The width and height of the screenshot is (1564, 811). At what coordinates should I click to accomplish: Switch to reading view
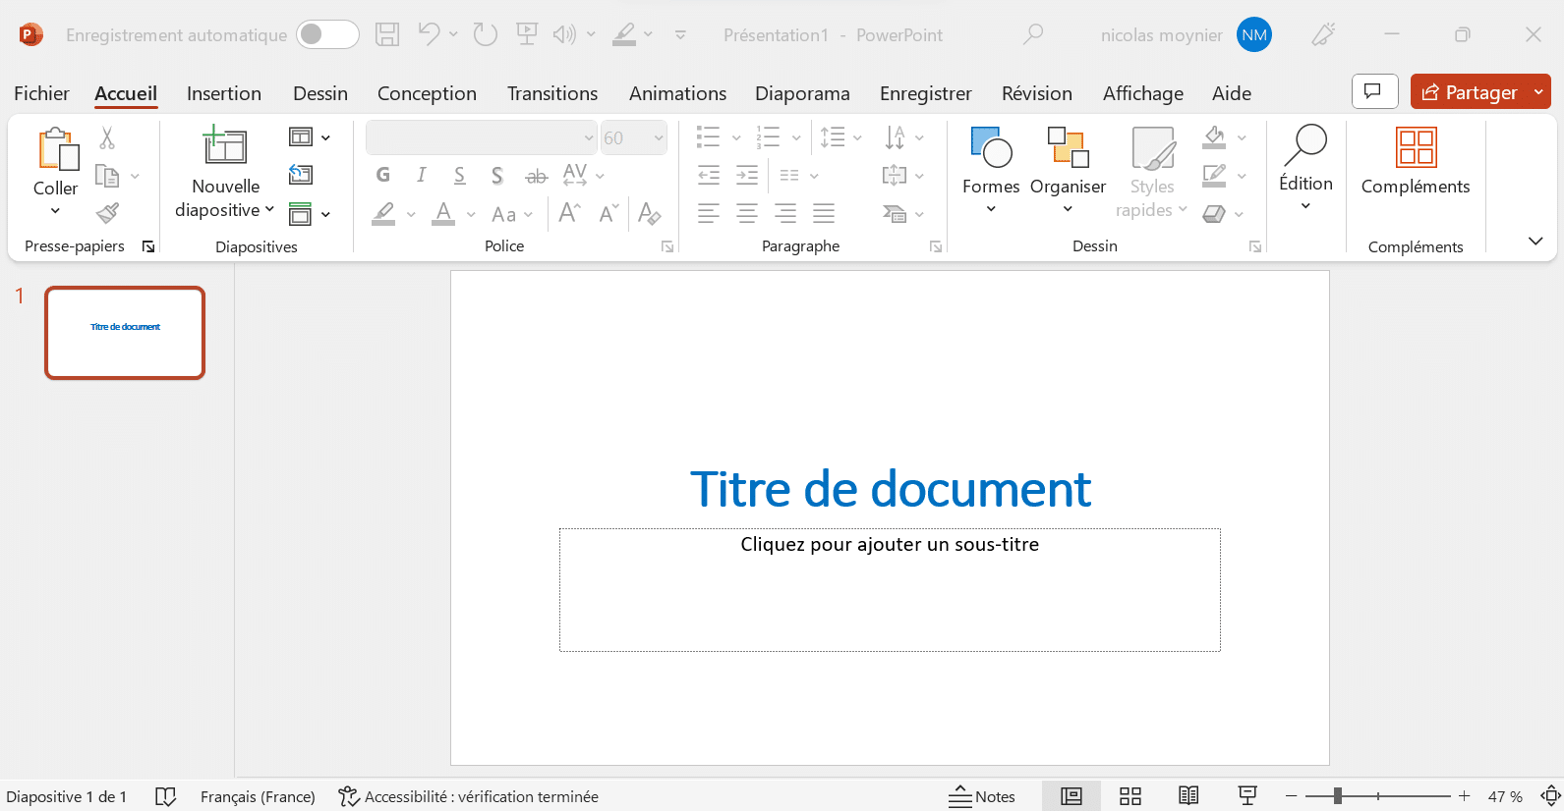[1188, 796]
